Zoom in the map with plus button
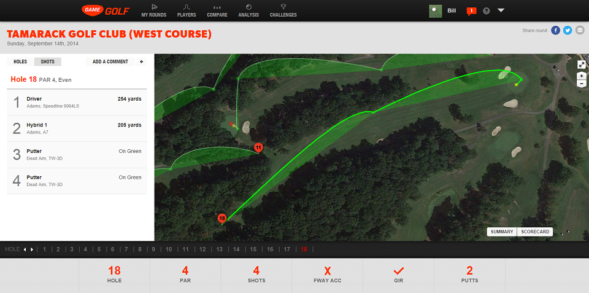Viewport: 589px width, 293px height. coord(581,76)
